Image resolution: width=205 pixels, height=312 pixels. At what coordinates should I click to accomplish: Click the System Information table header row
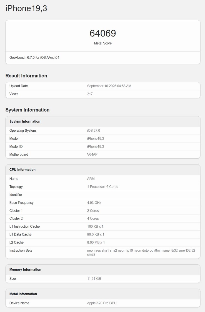pos(103,122)
